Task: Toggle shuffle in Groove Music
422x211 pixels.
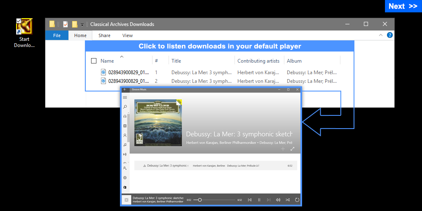Action: [x=288, y=200]
